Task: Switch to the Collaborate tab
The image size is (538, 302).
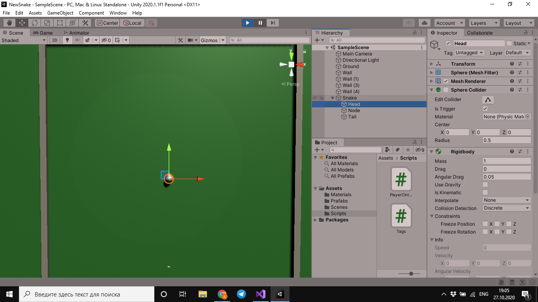Action: pyautogui.click(x=479, y=33)
